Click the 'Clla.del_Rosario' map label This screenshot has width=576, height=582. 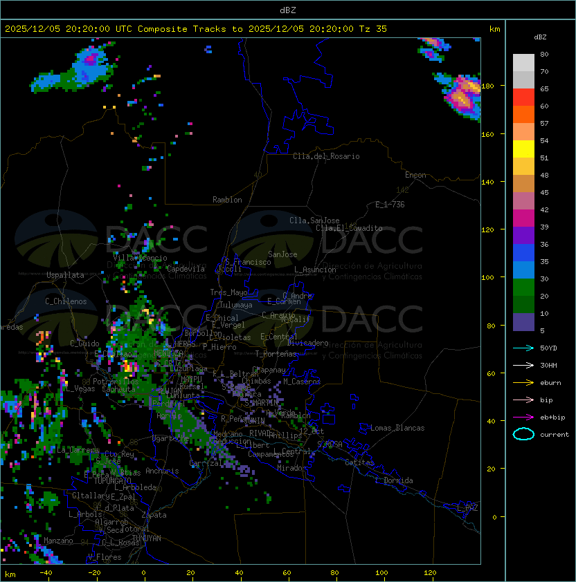(x=326, y=156)
